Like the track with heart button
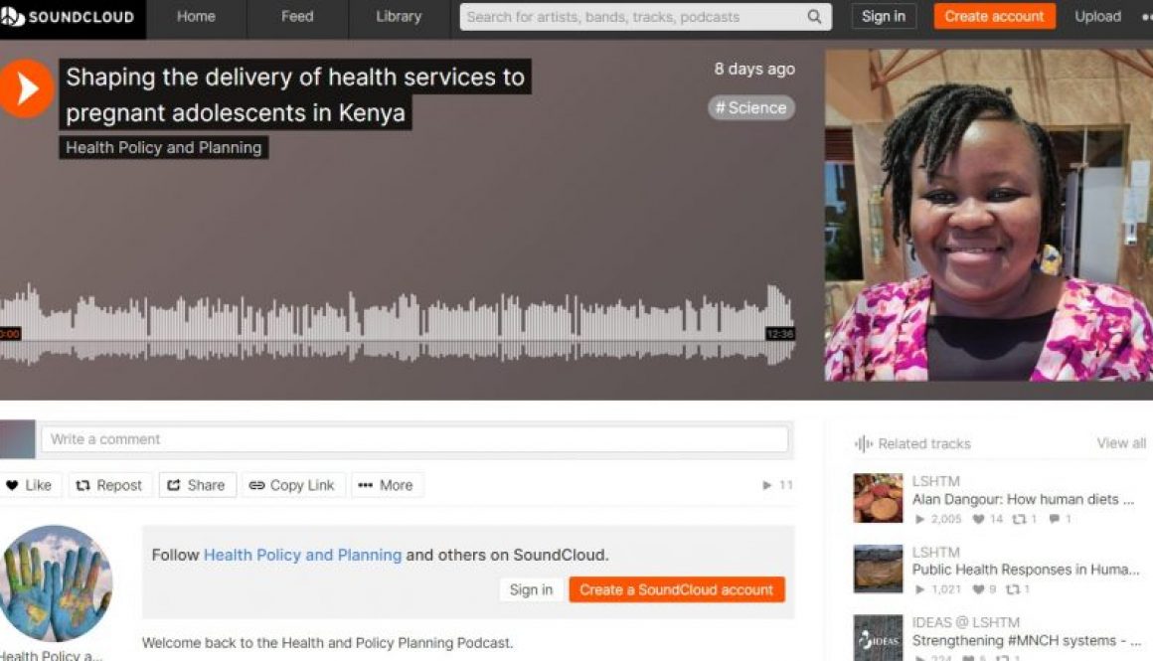 30,485
